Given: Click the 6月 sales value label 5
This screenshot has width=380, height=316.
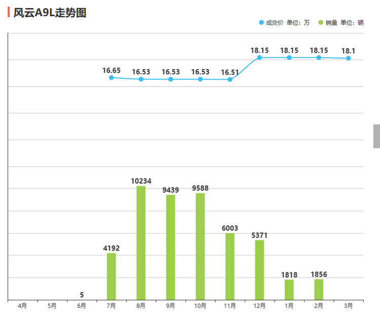Looking at the screenshot, I should [x=82, y=295].
